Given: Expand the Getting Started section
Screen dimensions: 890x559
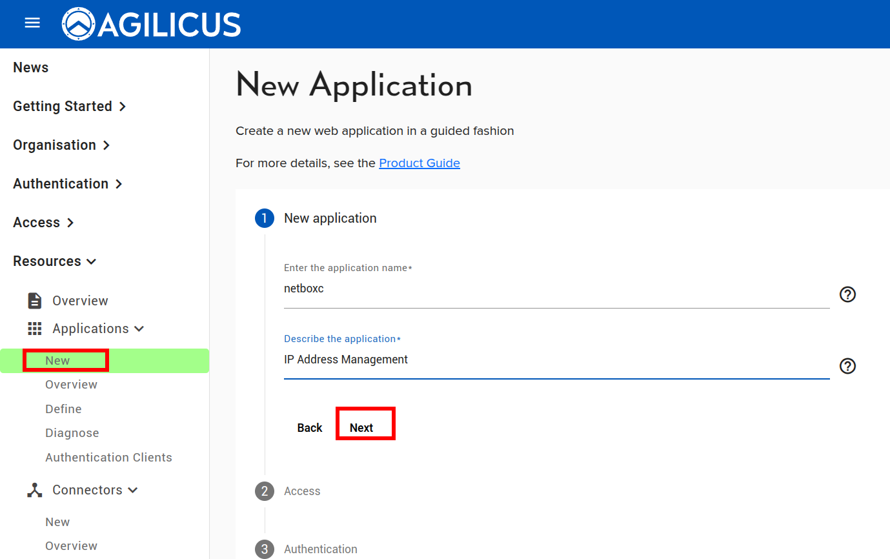Looking at the screenshot, I should click(63, 106).
